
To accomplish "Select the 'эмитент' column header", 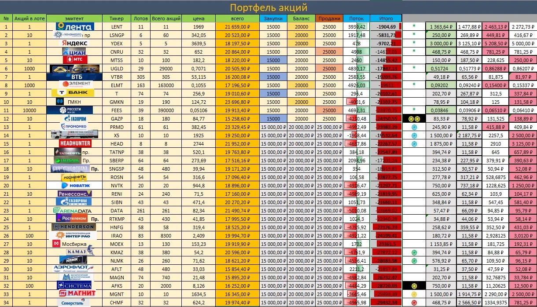I will click(74, 18).
